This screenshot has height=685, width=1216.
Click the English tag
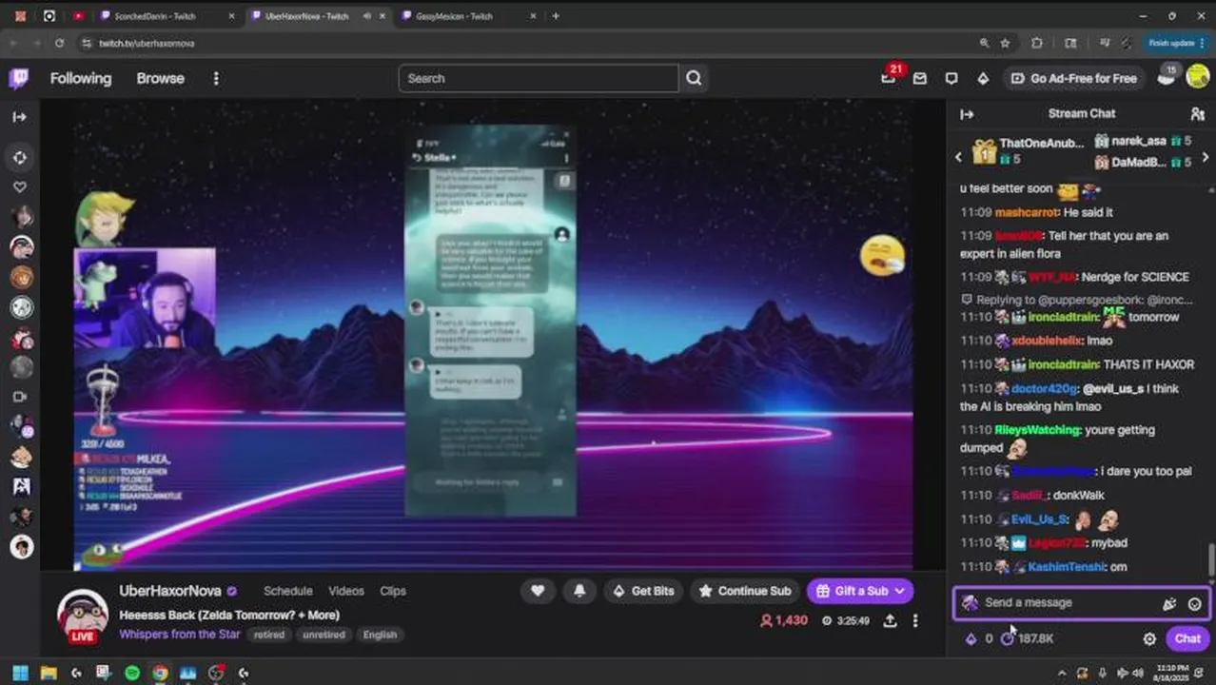click(380, 635)
